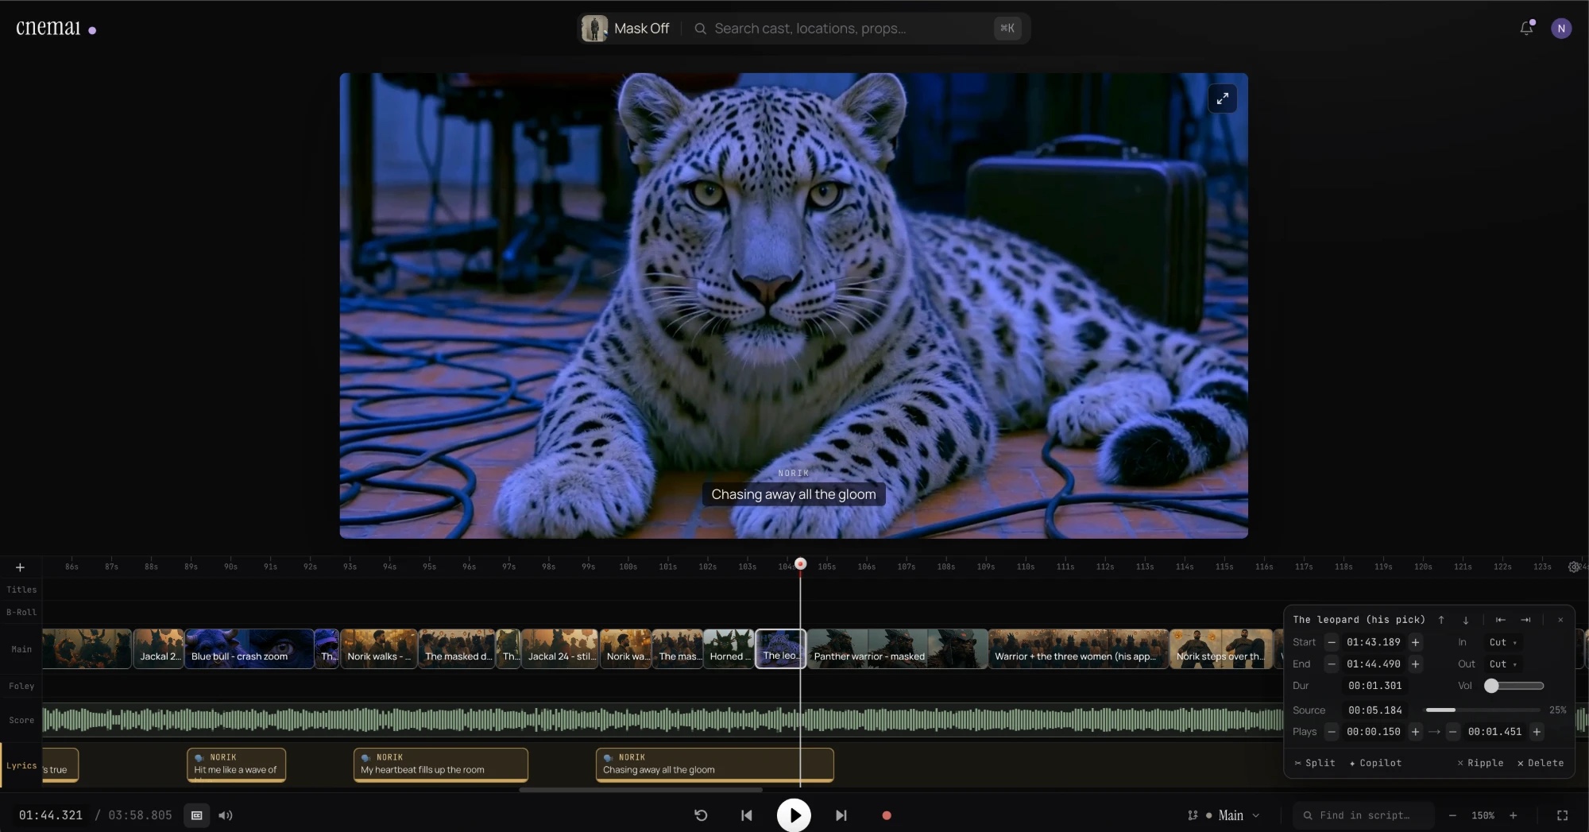
Task: Select the Lyrics track label
Action: click(x=21, y=765)
